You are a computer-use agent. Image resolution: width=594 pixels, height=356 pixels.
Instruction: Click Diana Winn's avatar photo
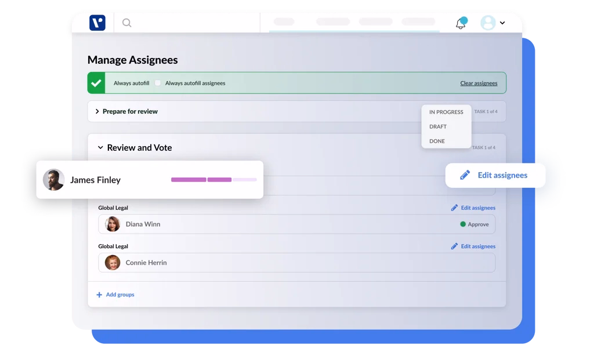113,224
